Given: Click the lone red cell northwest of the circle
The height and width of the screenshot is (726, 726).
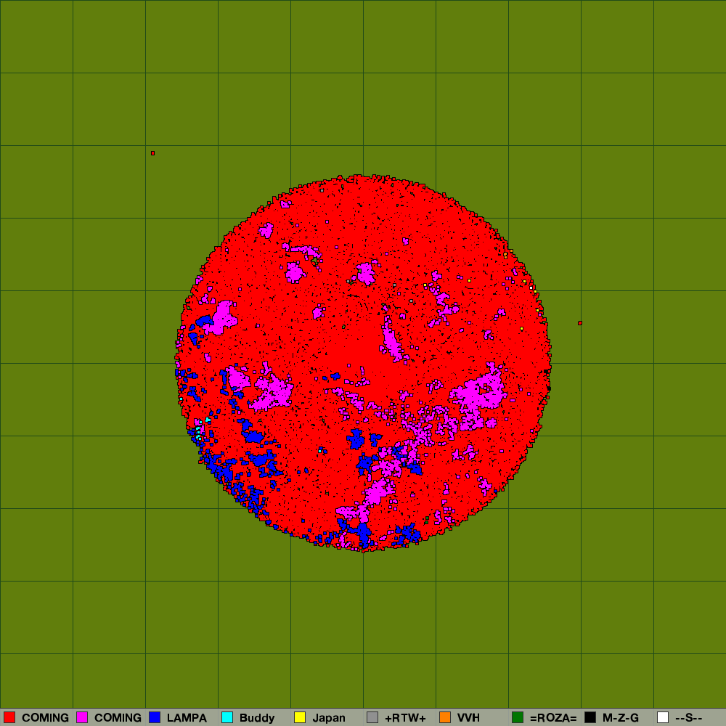Looking at the screenshot, I should click(x=152, y=152).
